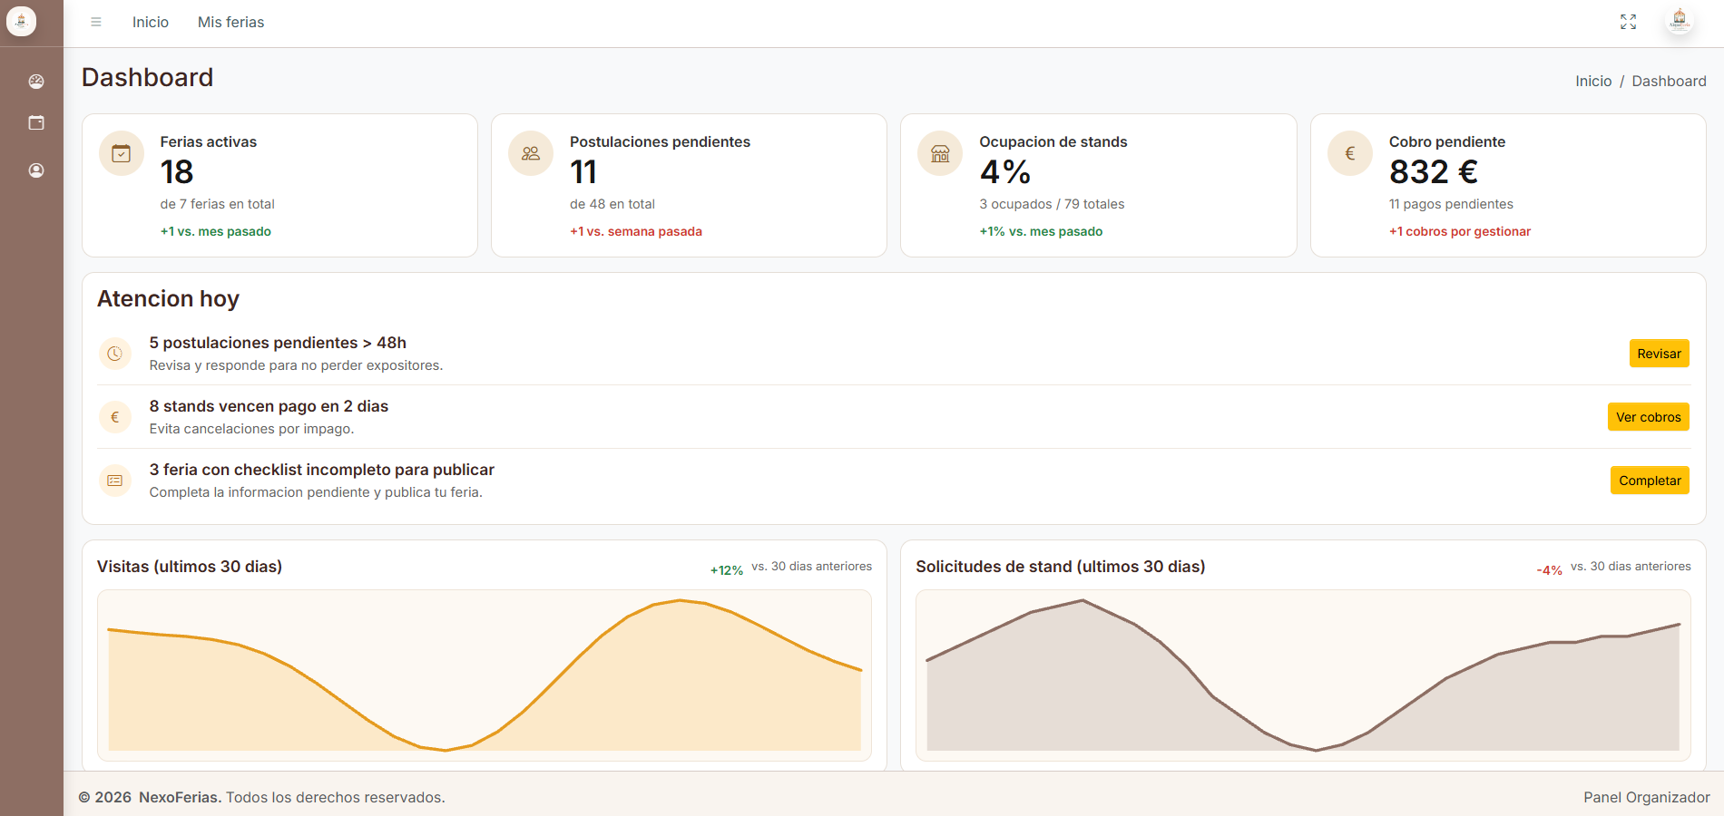This screenshot has width=1724, height=816.
Task: Open the user profile sidebar icon
Action: [36, 170]
